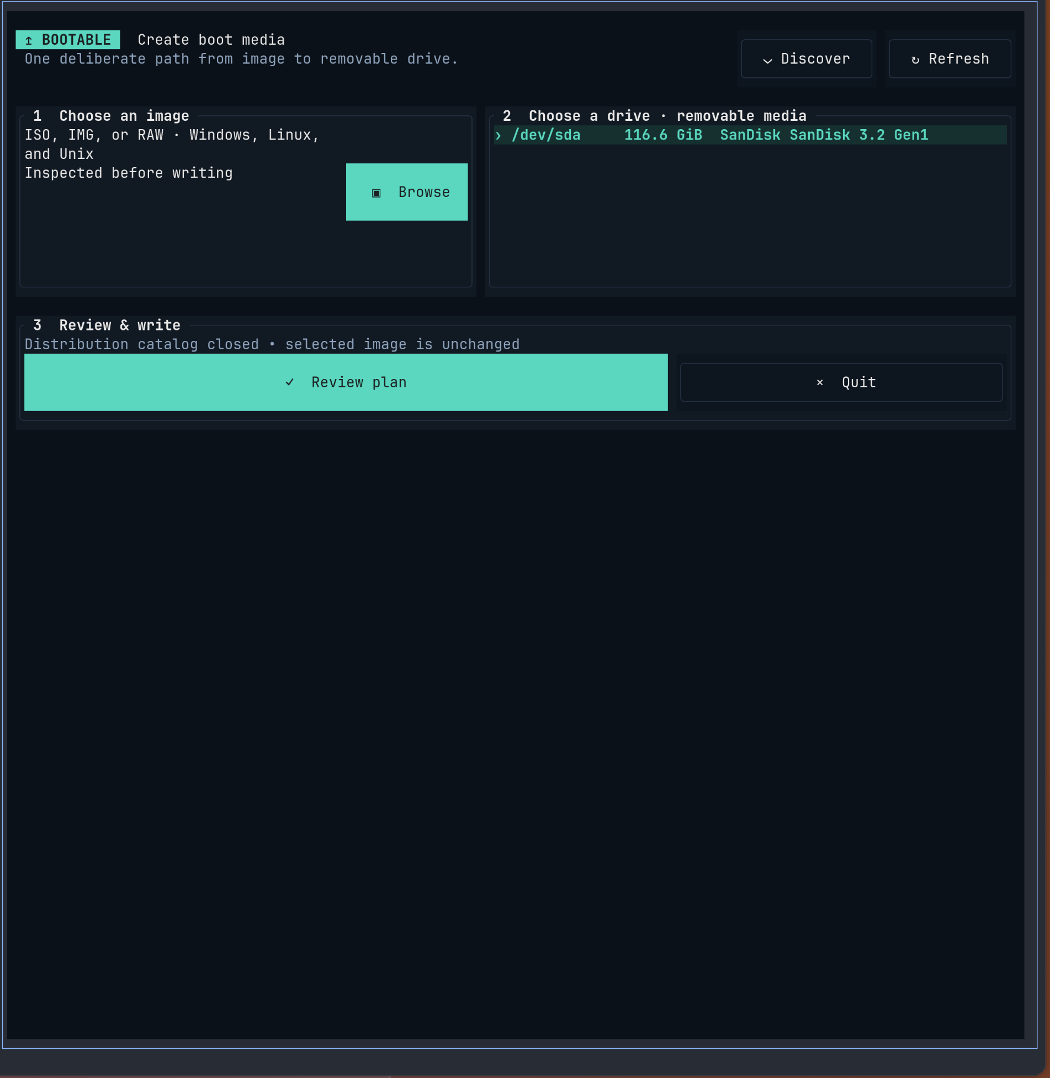Screen dimensions: 1050x1078
Task: Click the 'One deliberate path' subtitle
Action: [x=241, y=59]
